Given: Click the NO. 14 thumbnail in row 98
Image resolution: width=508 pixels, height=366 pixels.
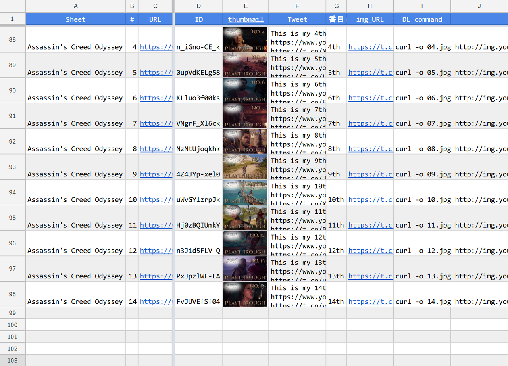Looking at the screenshot, I should [x=245, y=294].
